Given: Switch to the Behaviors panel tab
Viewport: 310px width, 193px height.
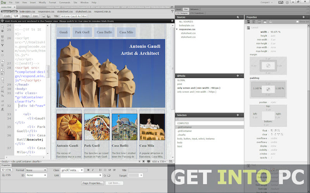Looking at the screenshot, I should (x=195, y=9).
